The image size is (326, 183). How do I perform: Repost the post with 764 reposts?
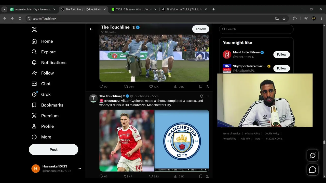[x=129, y=86]
